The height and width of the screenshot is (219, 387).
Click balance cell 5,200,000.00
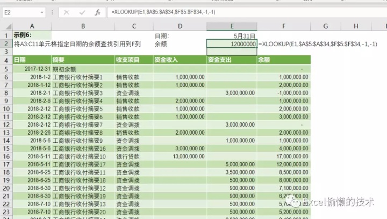[x=284, y=212]
